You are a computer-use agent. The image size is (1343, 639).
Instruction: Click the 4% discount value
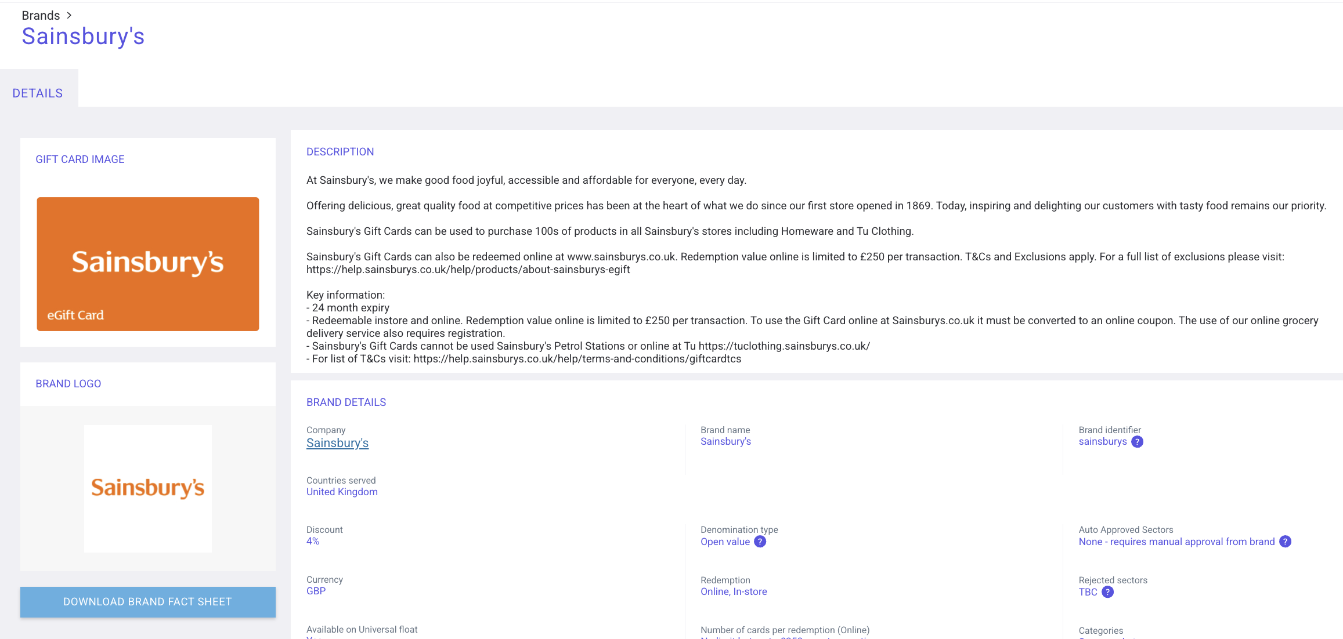pyautogui.click(x=312, y=541)
